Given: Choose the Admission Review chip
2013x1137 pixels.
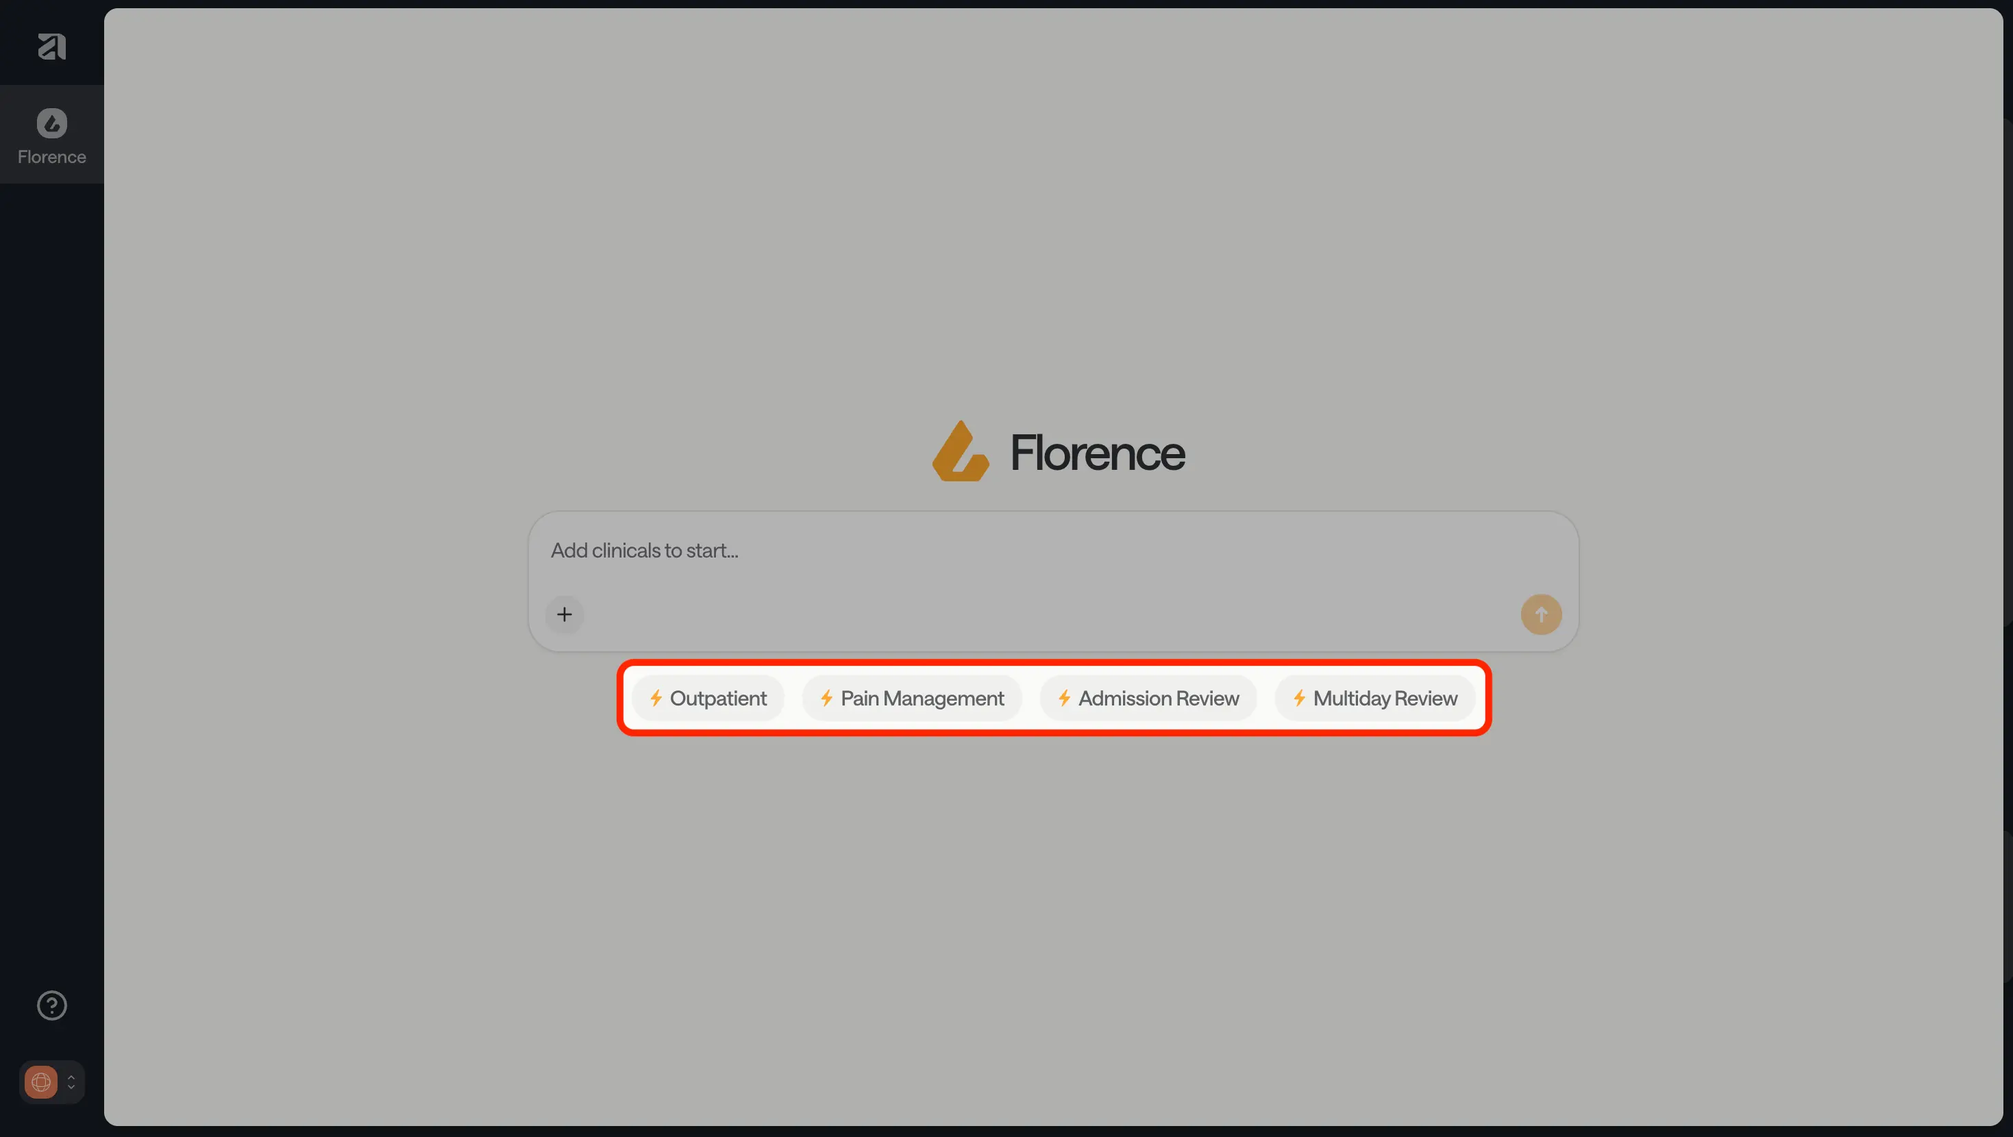Looking at the screenshot, I should (x=1158, y=699).
